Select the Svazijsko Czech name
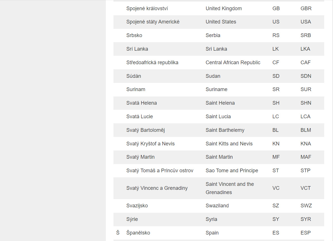Screen dimensions: 333x241 pyautogui.click(x=137, y=206)
